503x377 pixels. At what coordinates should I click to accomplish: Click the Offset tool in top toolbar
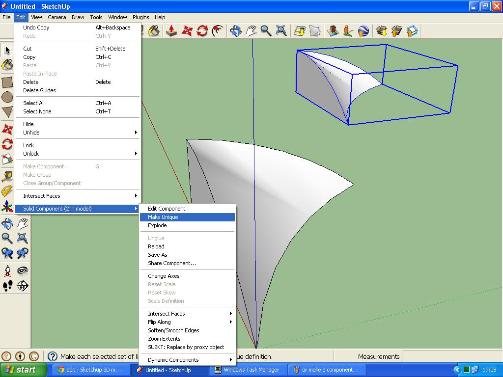click(x=218, y=31)
